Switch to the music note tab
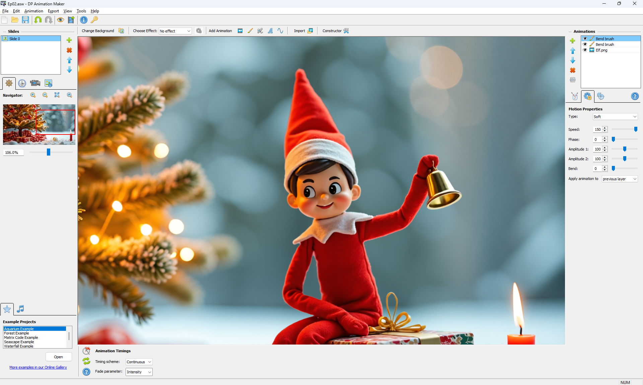Screen dimensions: 643x385 pyautogui.click(x=20, y=309)
